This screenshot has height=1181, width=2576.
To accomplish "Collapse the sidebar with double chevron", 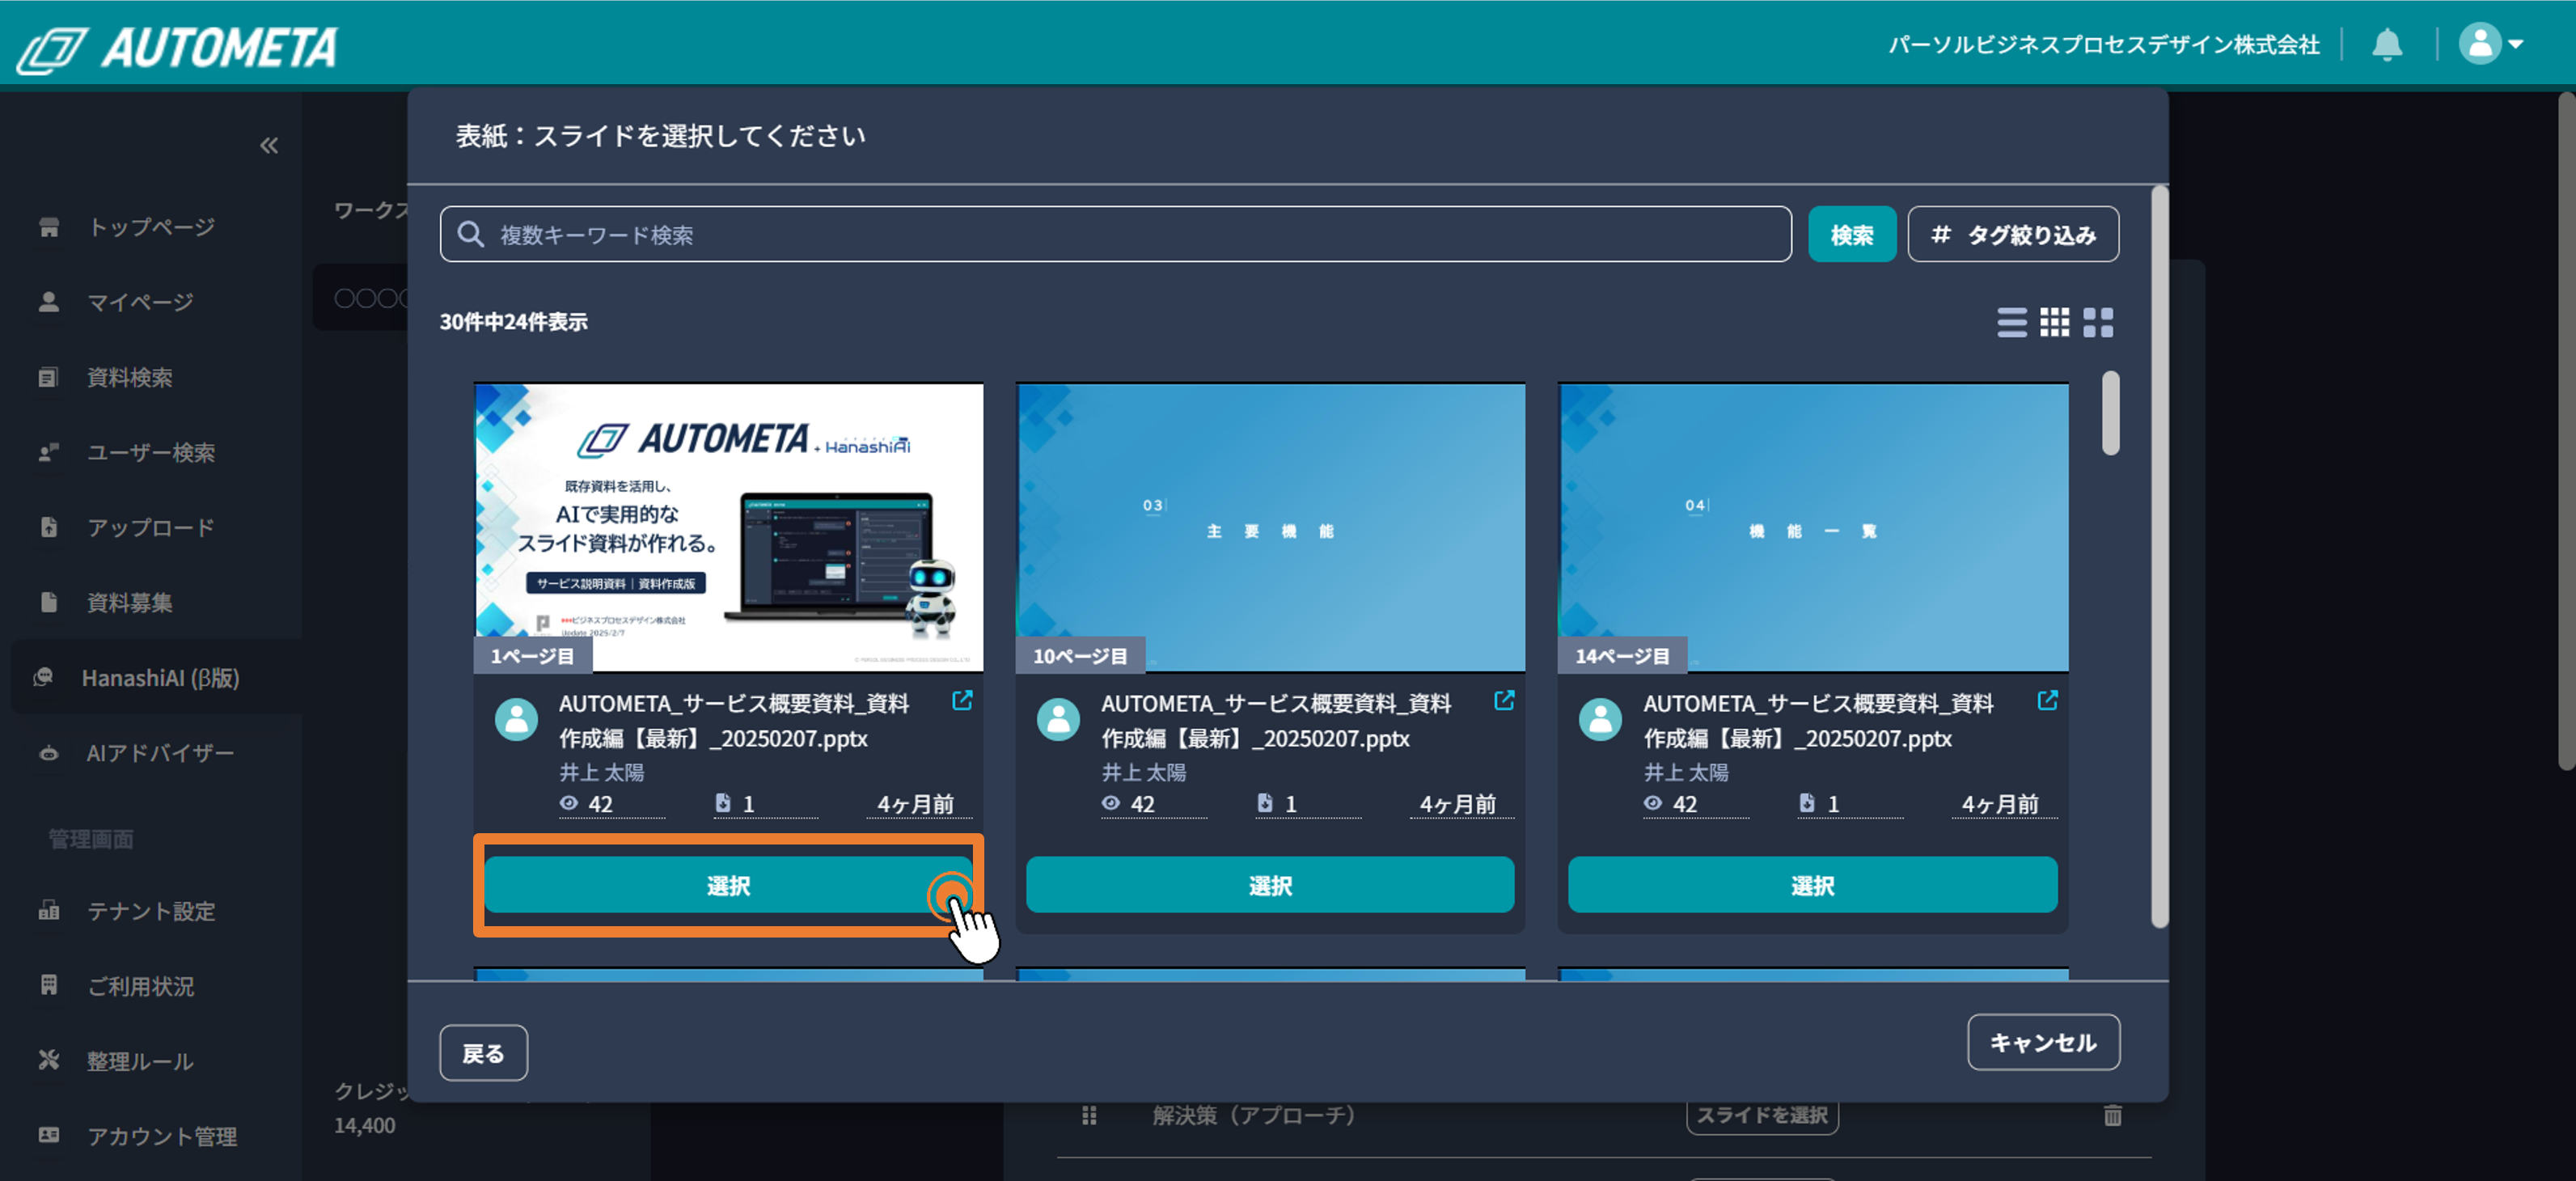I will 269,146.
